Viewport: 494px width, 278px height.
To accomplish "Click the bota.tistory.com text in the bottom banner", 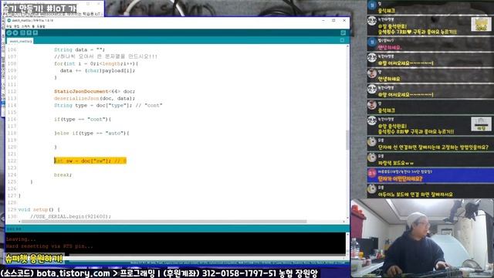I will pyautogui.click(x=73, y=273).
